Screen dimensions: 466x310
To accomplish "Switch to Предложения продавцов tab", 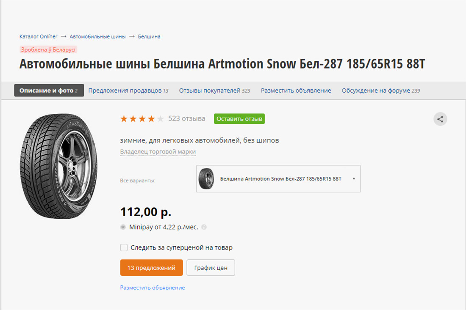I will coord(128,91).
